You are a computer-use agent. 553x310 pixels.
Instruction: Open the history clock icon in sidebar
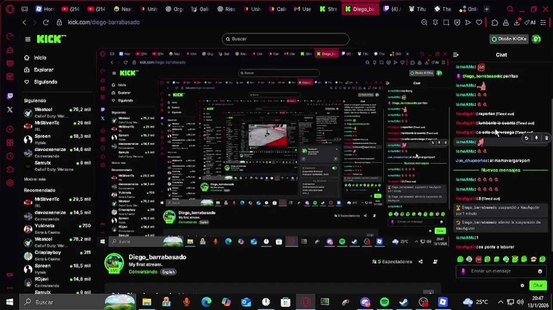tap(10, 156)
